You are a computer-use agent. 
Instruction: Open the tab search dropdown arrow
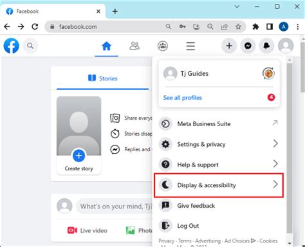click(x=237, y=6)
